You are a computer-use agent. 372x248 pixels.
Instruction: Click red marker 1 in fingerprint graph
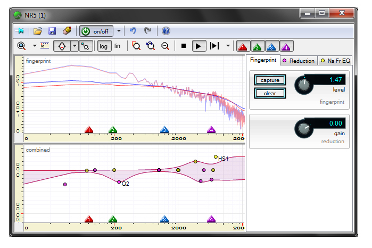click(89, 129)
